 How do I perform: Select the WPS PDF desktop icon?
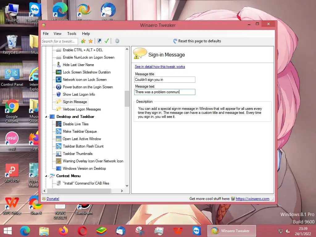[x=12, y=173]
